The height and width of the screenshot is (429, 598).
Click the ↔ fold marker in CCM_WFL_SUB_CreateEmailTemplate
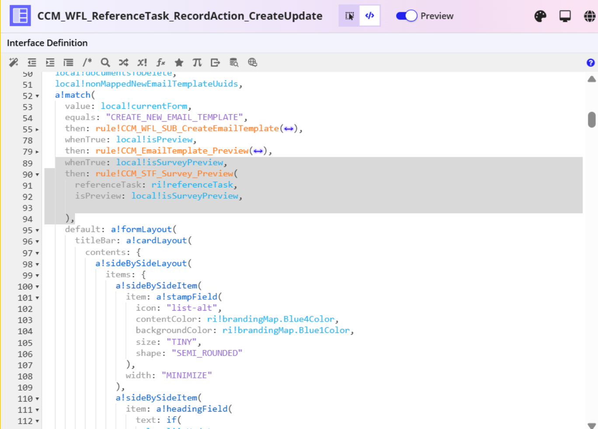coord(289,128)
